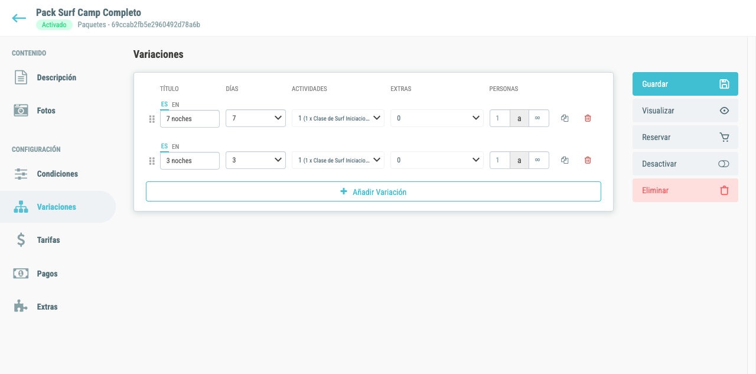The height and width of the screenshot is (374, 756).
Task: Open Días dropdown for 3 noches
Action: 256,160
